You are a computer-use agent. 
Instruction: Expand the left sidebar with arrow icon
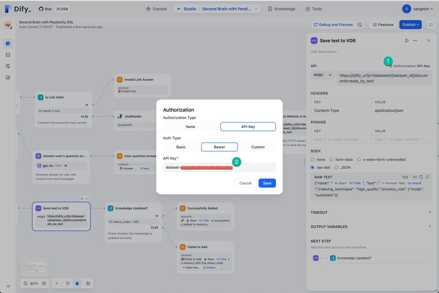(8, 286)
